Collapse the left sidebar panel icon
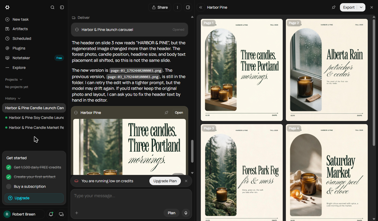 pos(62,7)
